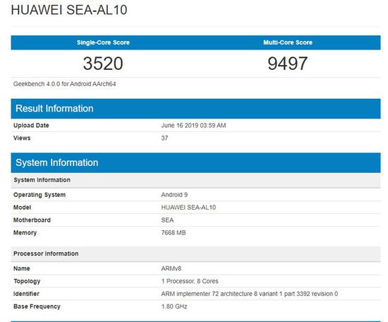
Task: Click the blue System Information section header
Action: click(x=195, y=162)
